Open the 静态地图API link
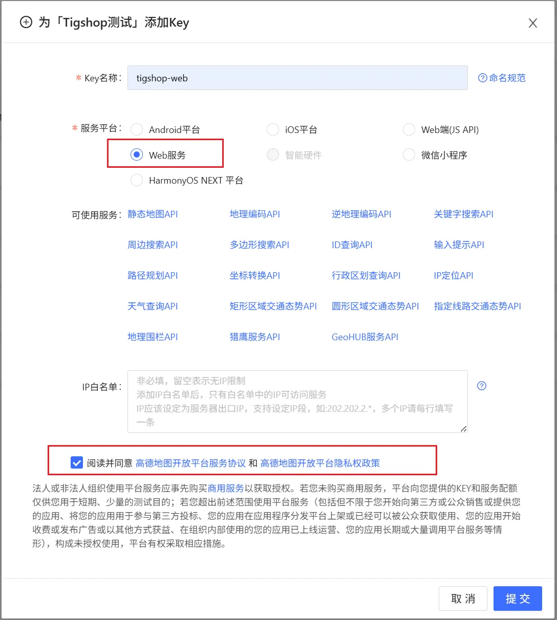Viewport: 557px width, 620px height. click(153, 214)
